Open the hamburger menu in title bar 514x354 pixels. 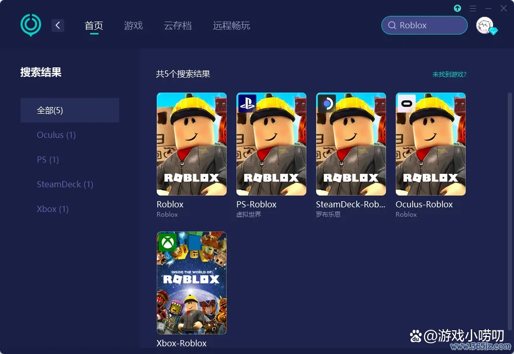click(x=473, y=8)
